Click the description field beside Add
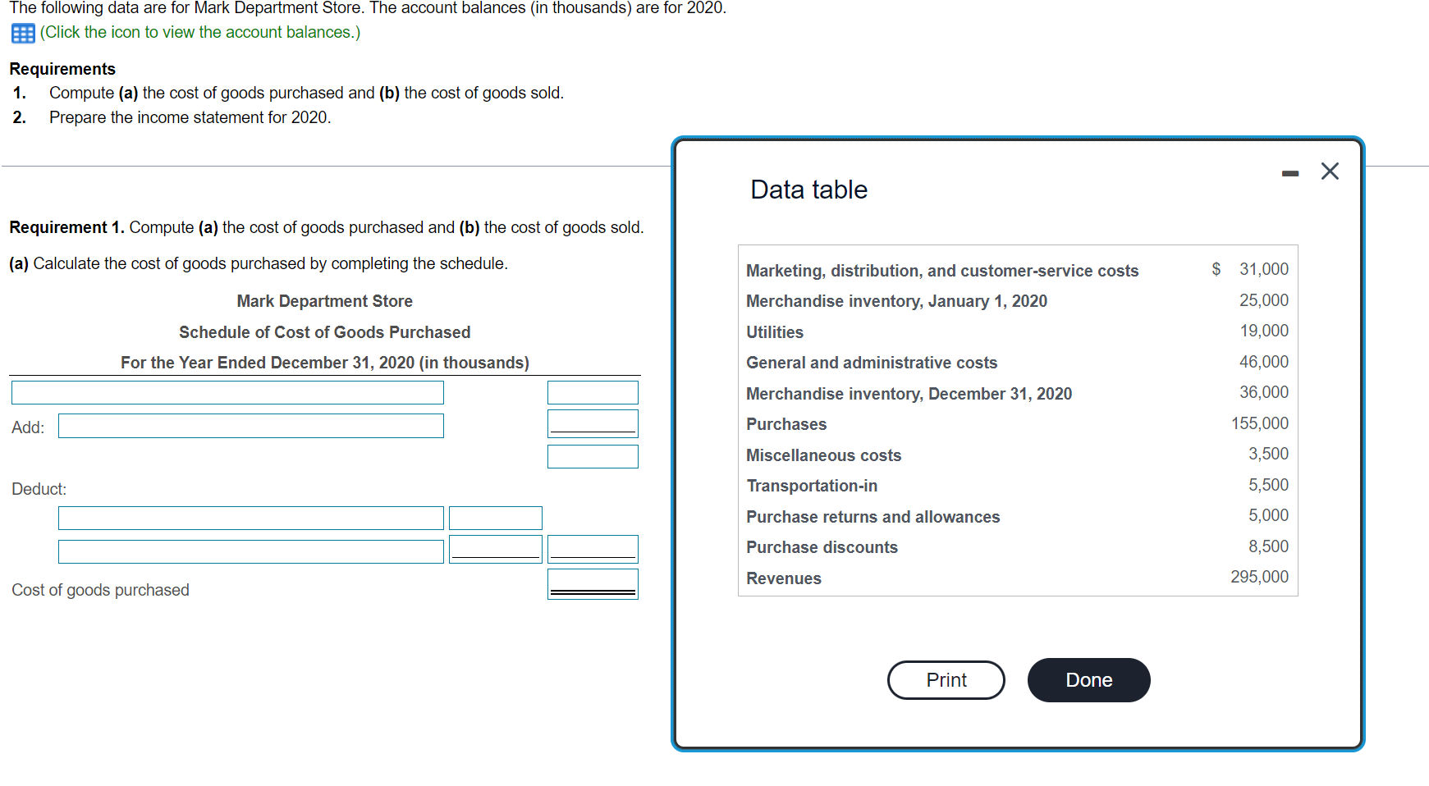 250,426
